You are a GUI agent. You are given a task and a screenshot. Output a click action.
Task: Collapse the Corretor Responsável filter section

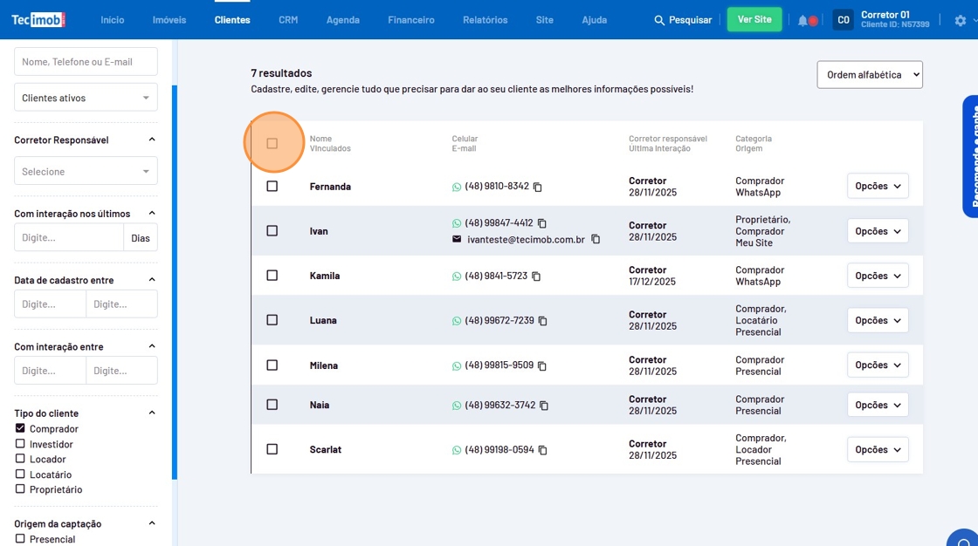[x=152, y=140]
